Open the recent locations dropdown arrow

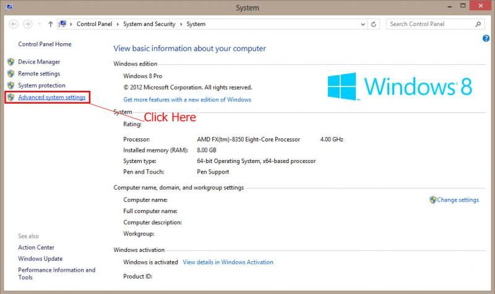pos(40,24)
